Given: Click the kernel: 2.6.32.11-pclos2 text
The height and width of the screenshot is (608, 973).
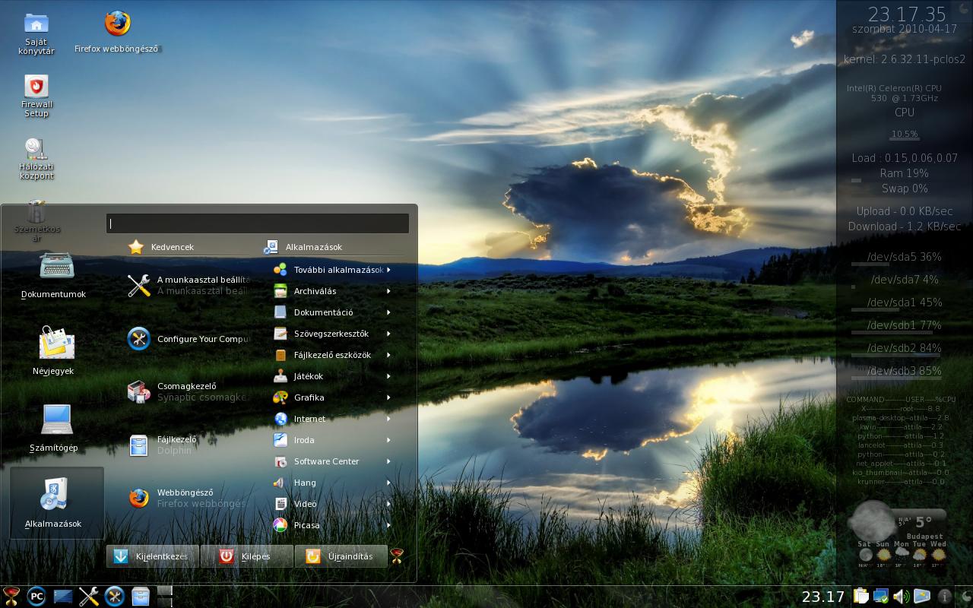Looking at the screenshot, I should click(905, 59).
